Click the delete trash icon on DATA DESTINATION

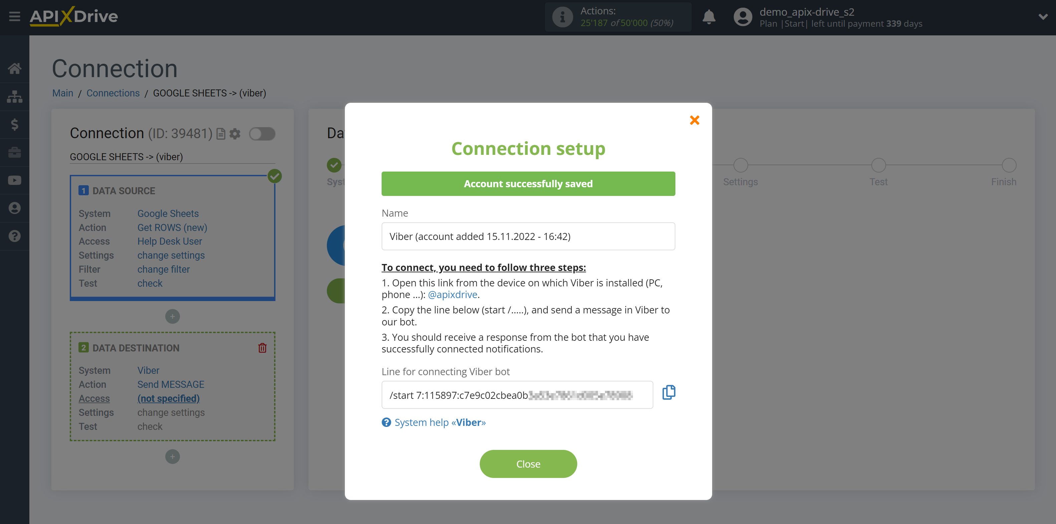point(263,347)
